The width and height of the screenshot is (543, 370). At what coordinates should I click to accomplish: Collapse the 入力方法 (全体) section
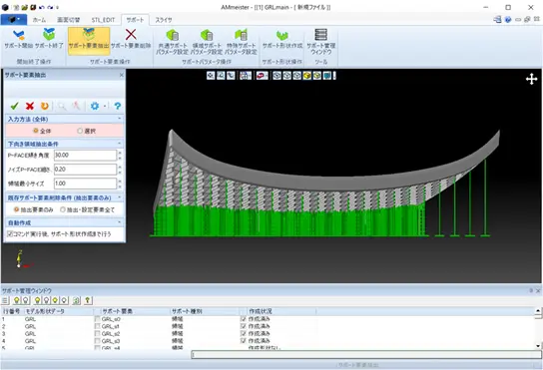pyautogui.click(x=120, y=119)
